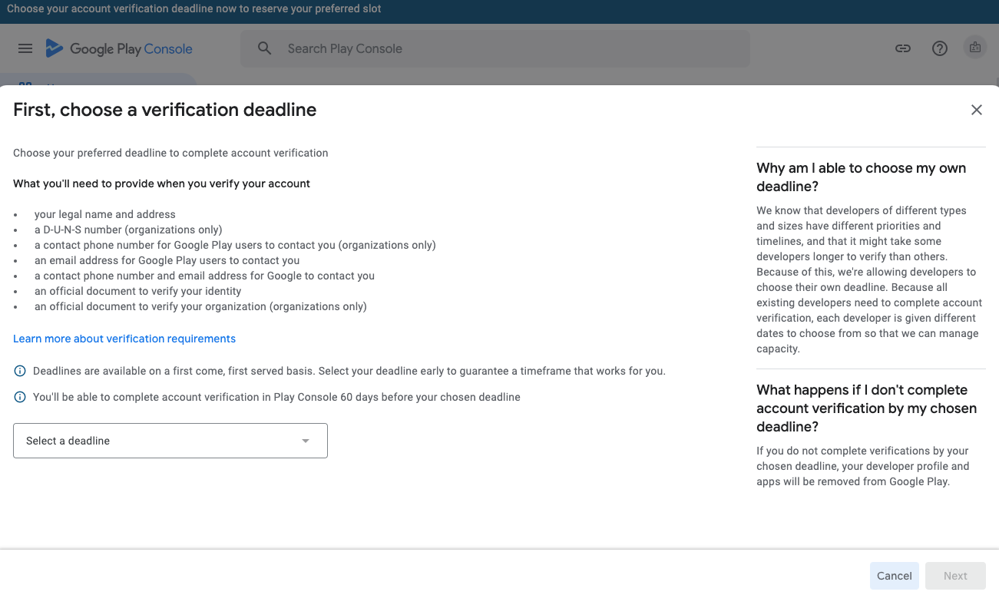Image resolution: width=999 pixels, height=595 pixels.
Task: Click the Google Play Console wordmark text
Action: (131, 49)
